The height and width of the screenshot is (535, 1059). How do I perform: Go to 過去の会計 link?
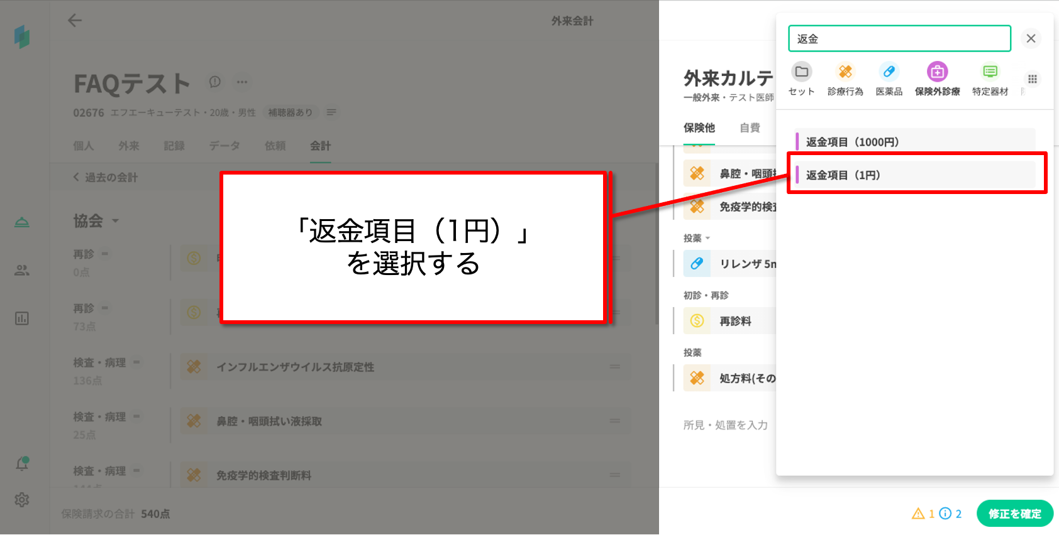(x=106, y=178)
